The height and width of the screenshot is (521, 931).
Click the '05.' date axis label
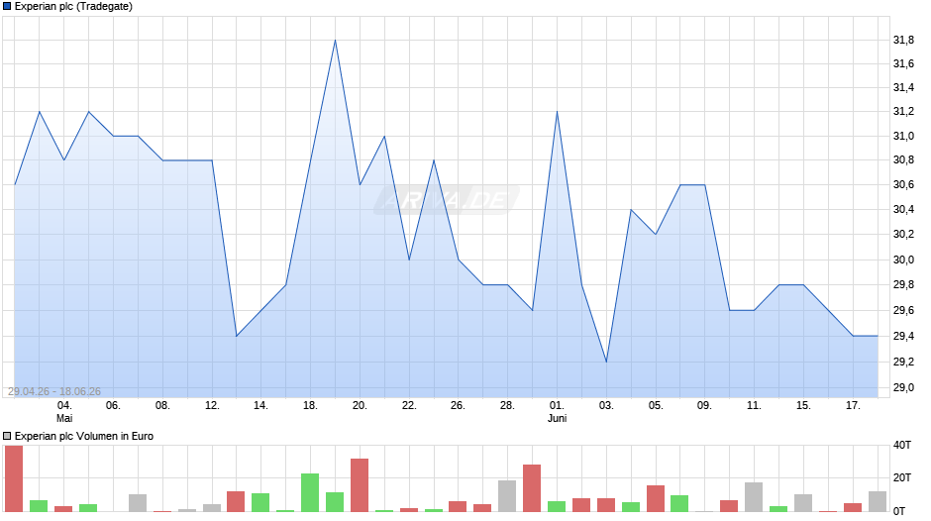pyautogui.click(x=656, y=405)
